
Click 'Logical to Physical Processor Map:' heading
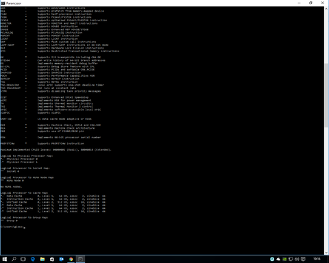27,156
